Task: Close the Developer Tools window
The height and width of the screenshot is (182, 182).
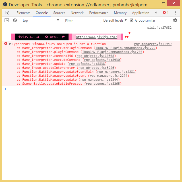Action: 174,3
